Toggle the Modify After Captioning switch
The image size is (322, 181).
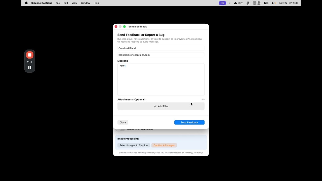coord(120,129)
